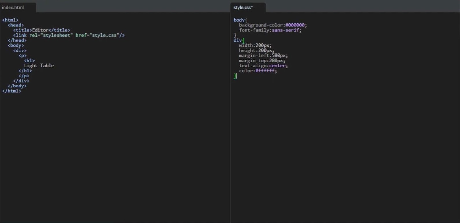Click the body selector in style.css

pos(239,20)
